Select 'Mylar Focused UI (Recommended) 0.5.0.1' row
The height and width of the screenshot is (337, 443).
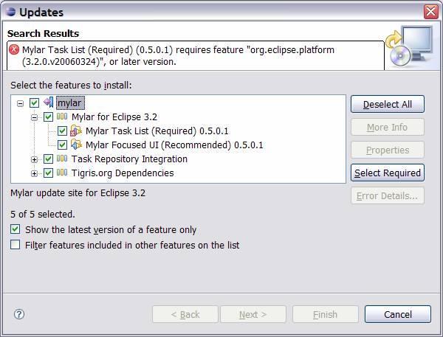click(174, 145)
